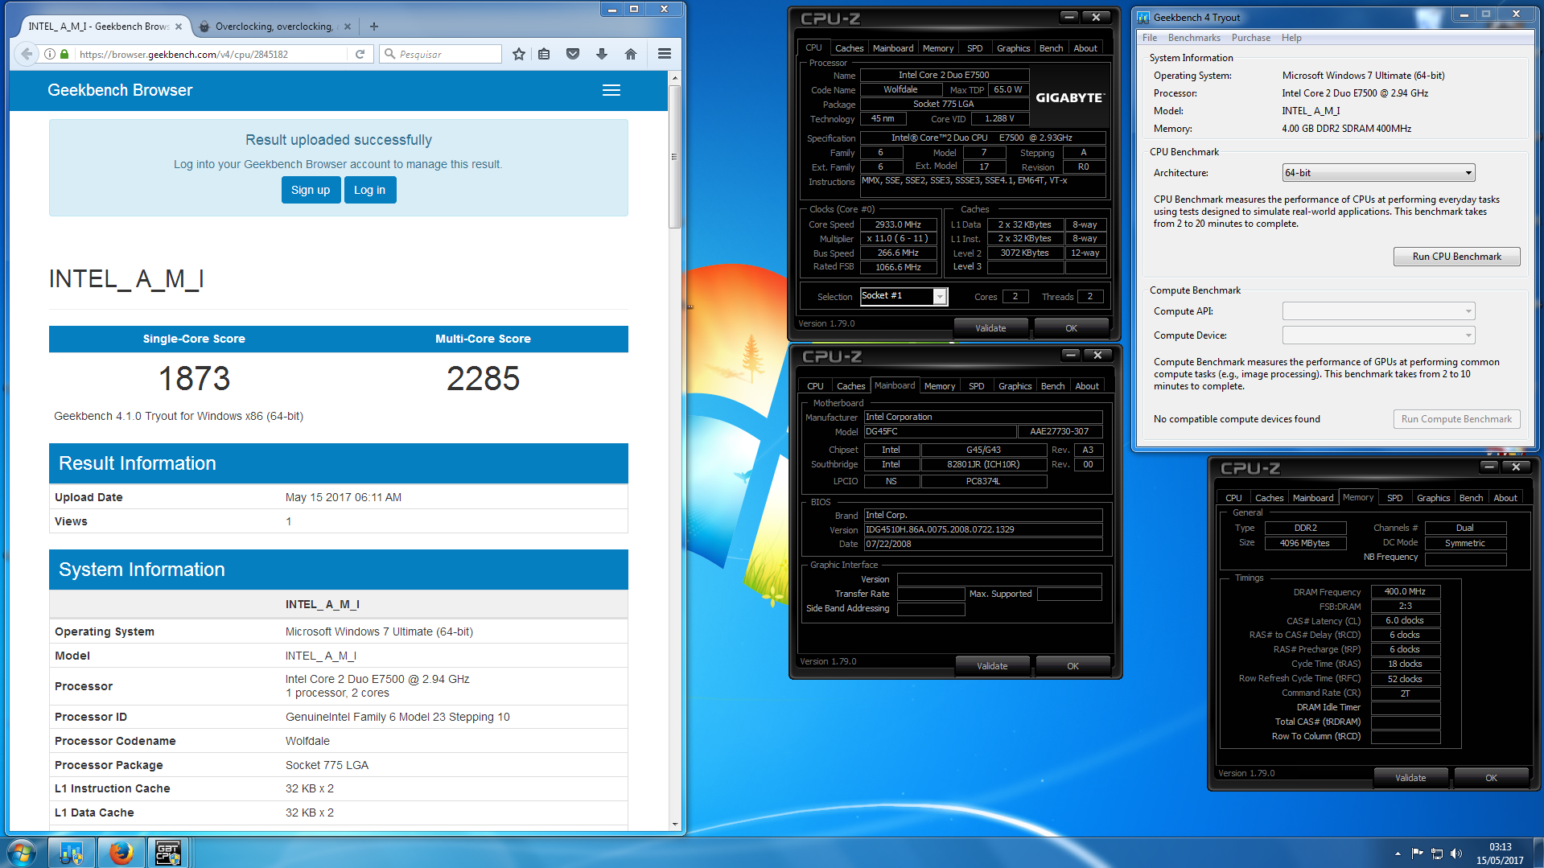Open Graphics tab in Memory CPU-Z window
This screenshot has height=868, width=1544.
tap(1433, 498)
